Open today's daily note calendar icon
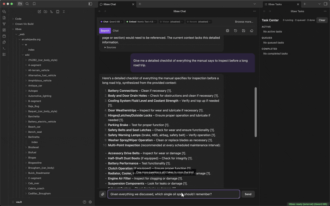The image size is (330, 206). (4, 36)
